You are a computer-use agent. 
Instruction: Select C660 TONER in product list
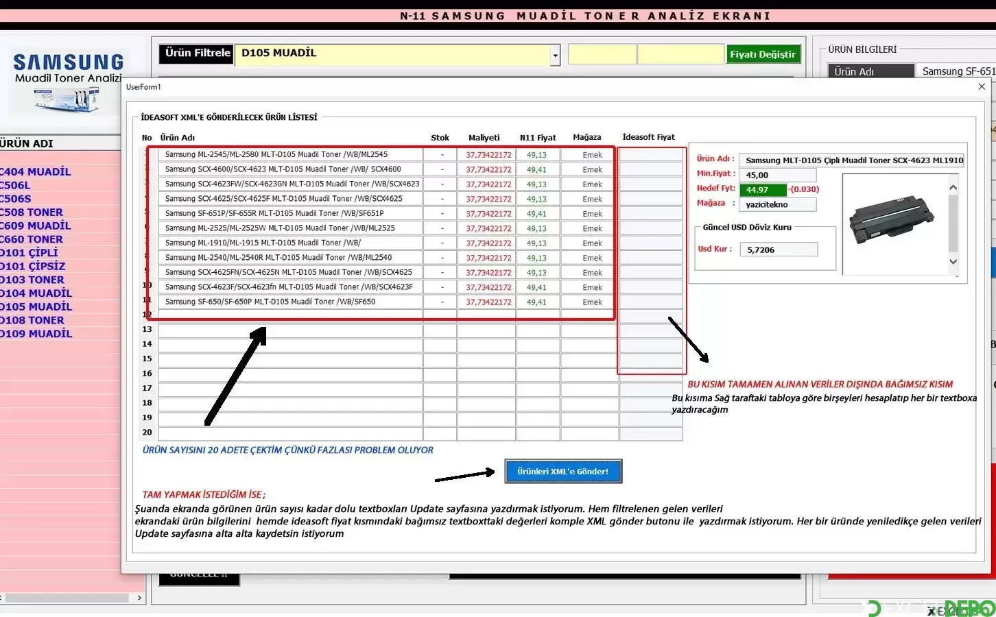click(32, 239)
